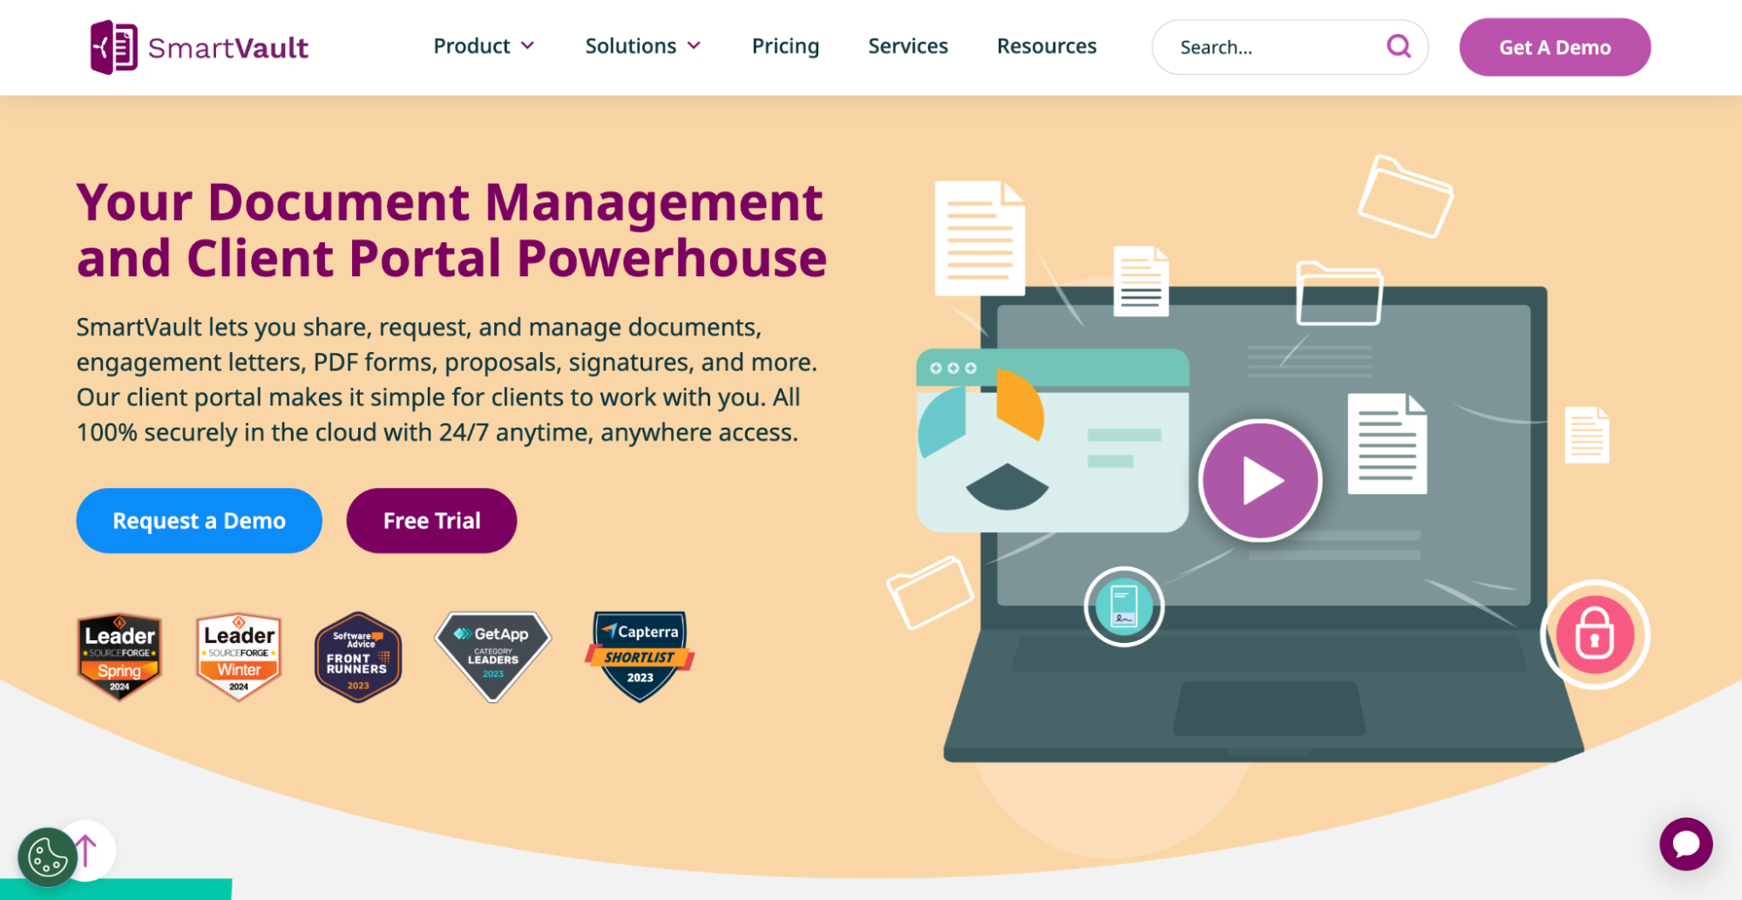Play the laptop demo video

click(x=1260, y=480)
